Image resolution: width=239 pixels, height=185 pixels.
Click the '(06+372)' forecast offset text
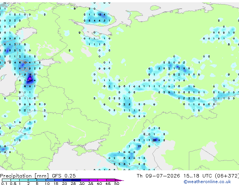227,176
